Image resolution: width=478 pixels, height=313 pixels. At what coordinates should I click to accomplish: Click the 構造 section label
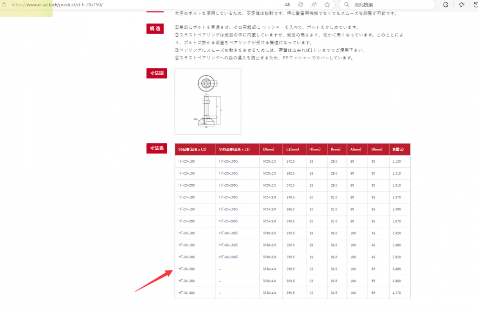pyautogui.click(x=155, y=28)
